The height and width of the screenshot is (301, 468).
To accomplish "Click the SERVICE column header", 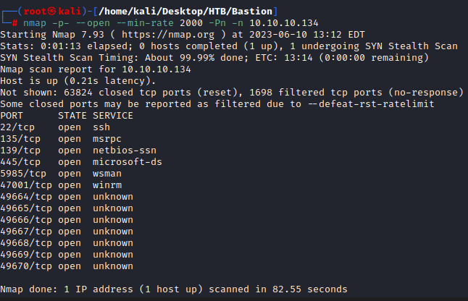I will (x=113, y=115).
